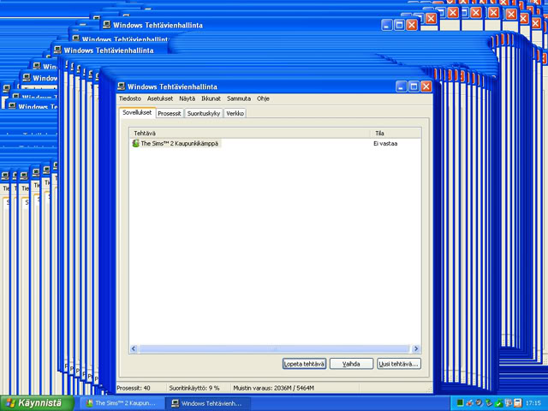Close the front Windows Tehtävienhallinta window
548x411 pixels.
click(426, 86)
